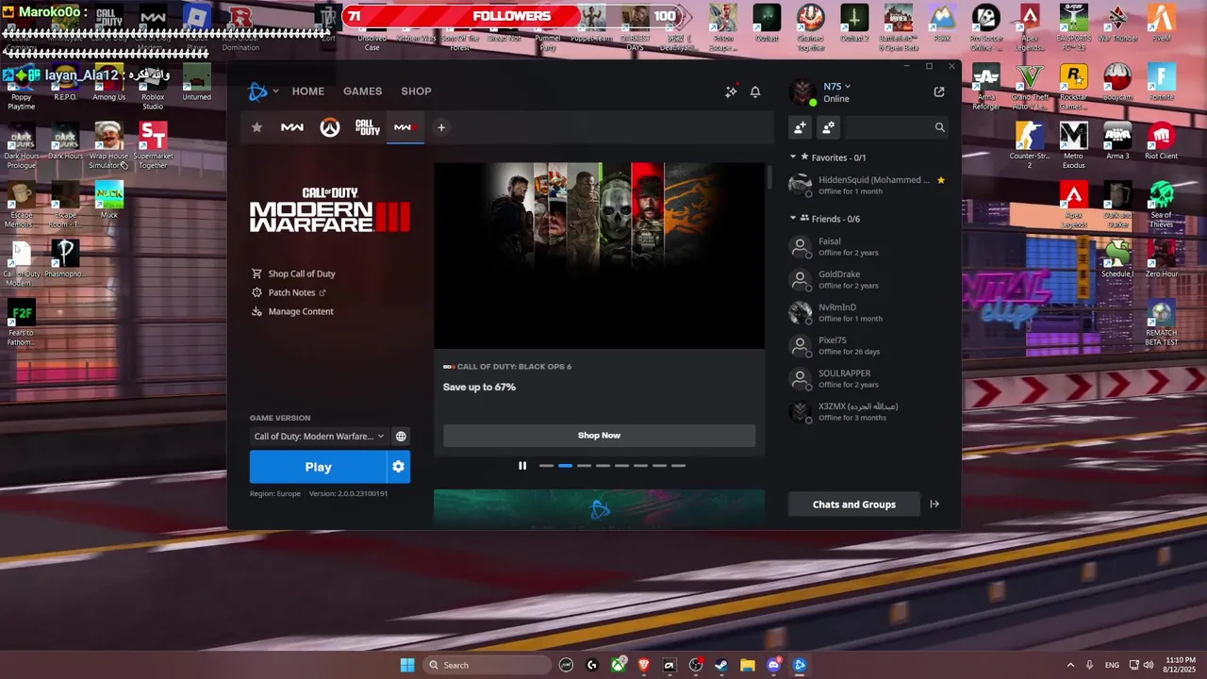This screenshot has width=1207, height=679.
Task: Open the friend management settings icon
Action: 829,127
